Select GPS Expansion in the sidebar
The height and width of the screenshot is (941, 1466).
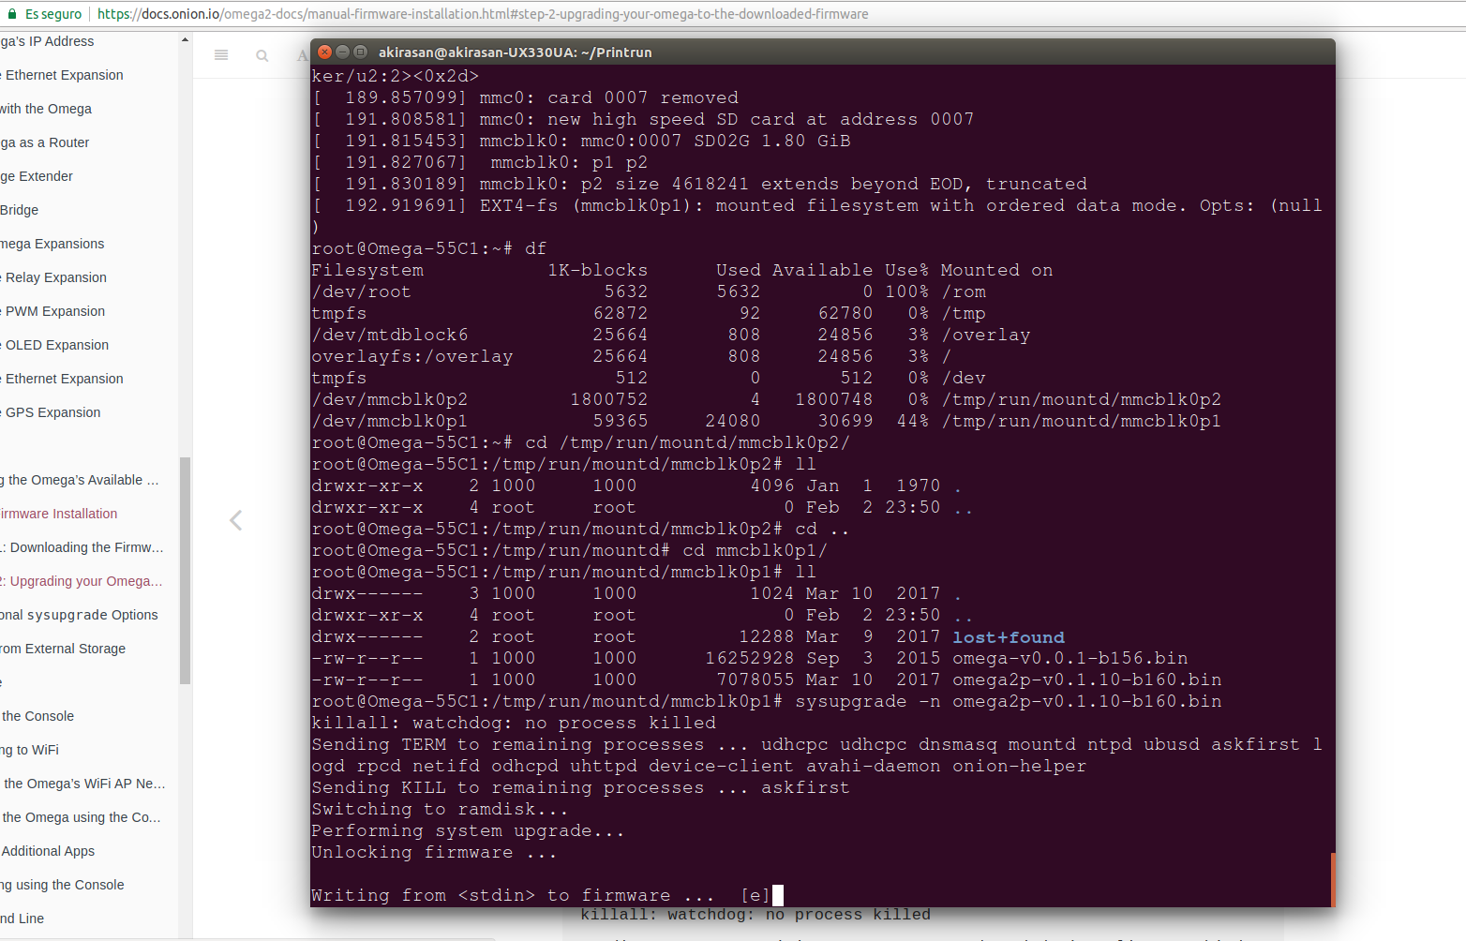52,412
